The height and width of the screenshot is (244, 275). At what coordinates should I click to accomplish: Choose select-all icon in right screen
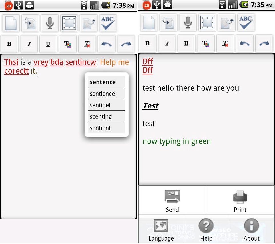[207, 23]
